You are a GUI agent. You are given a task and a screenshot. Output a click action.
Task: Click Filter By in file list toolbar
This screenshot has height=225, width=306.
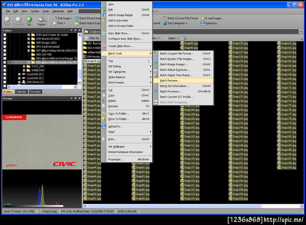[92, 38]
